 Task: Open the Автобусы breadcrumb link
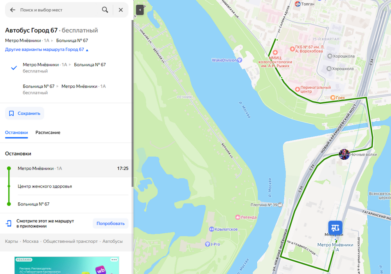tap(113, 241)
